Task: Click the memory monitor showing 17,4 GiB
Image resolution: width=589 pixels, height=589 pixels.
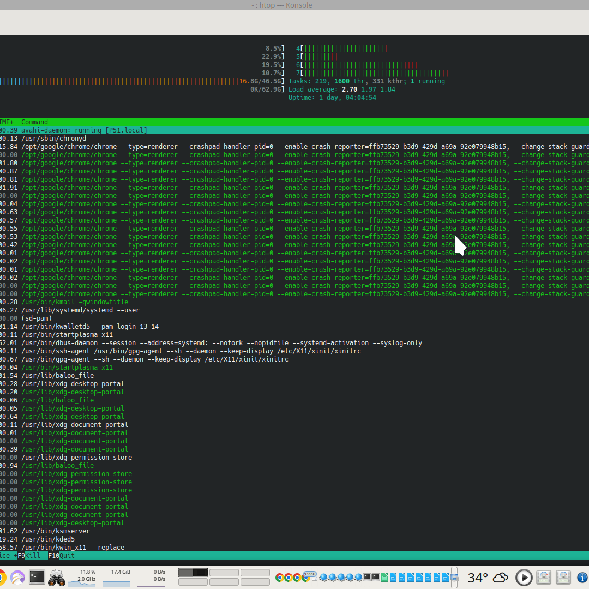Action: [117, 578]
